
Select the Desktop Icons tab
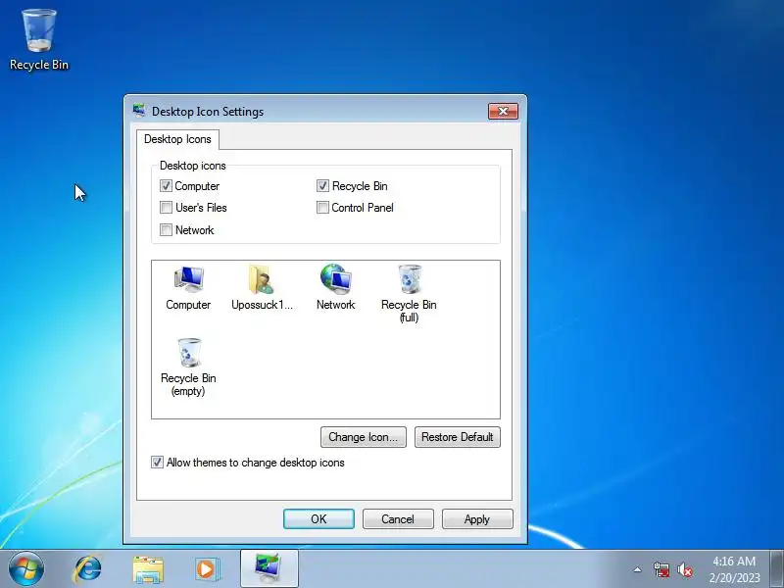tap(177, 139)
